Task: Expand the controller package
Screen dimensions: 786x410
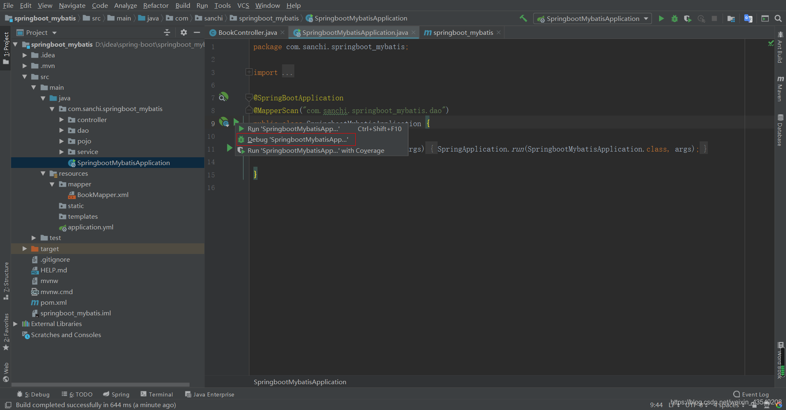Action: pos(61,120)
